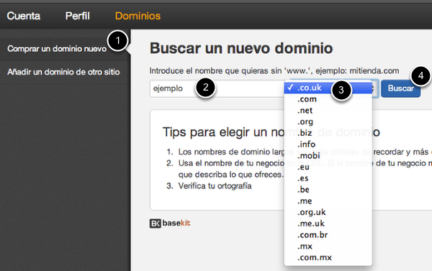Pick the .mobi option
Image resolution: width=432 pixels, height=271 pixels.
pos(328,156)
